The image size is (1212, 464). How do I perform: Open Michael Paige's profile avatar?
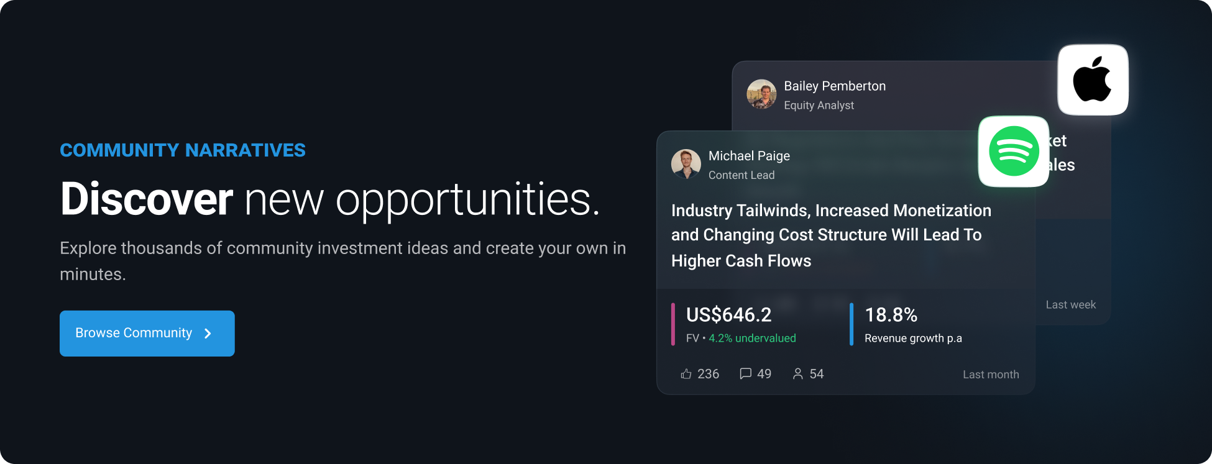pyautogui.click(x=686, y=164)
